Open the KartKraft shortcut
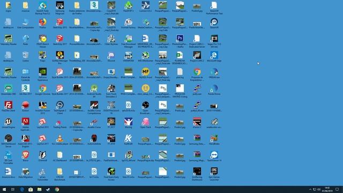This screenshot has width=343, height=193. point(129,138)
